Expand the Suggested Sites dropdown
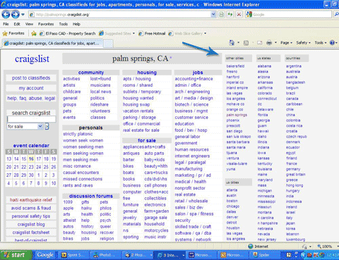 [x=133, y=33]
